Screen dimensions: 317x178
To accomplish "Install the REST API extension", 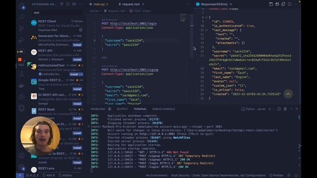I will tap(77, 59).
